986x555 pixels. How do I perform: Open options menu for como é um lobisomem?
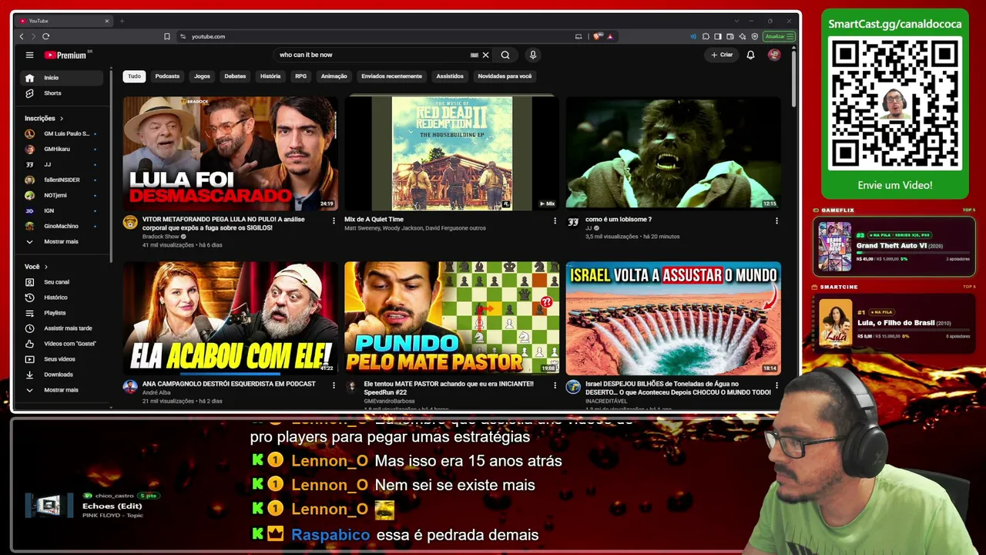(776, 220)
